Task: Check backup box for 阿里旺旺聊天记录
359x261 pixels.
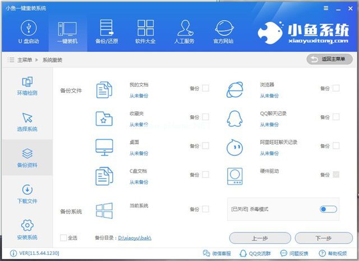Action: pyautogui.click(x=336, y=145)
